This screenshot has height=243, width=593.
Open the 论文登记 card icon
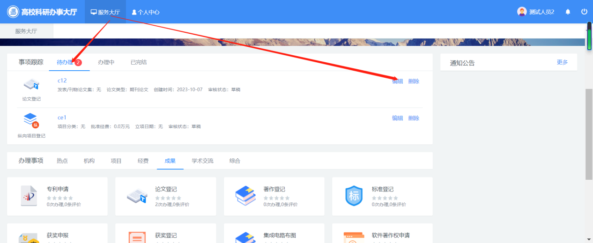click(x=137, y=196)
